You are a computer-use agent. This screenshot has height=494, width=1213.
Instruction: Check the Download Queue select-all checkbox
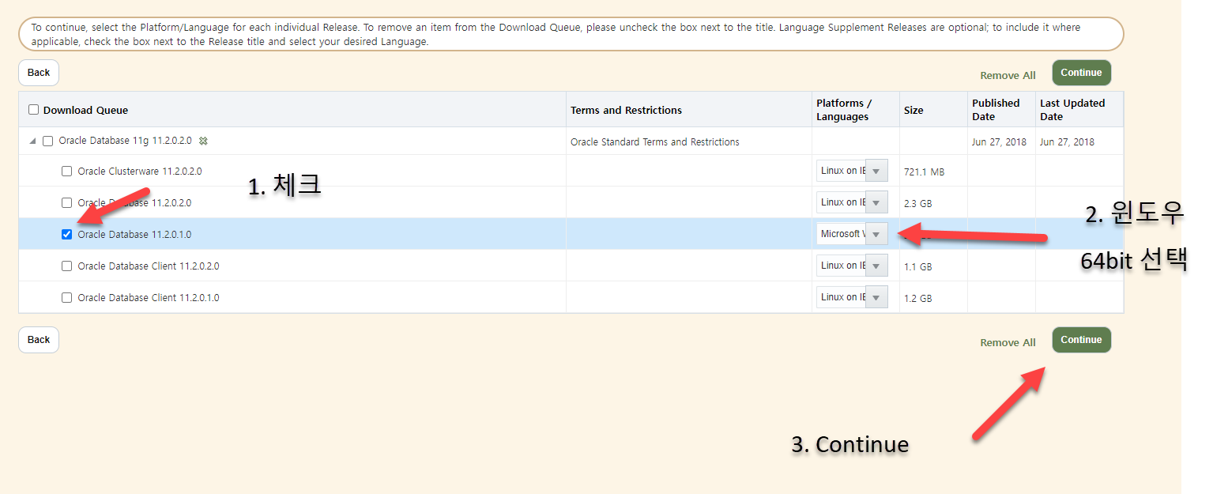33,110
